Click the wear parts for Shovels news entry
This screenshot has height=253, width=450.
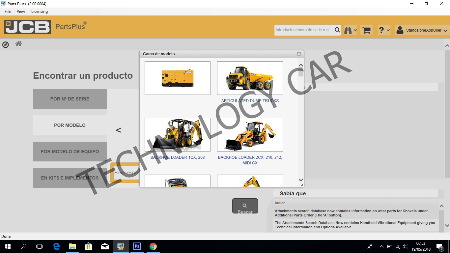tap(356, 213)
